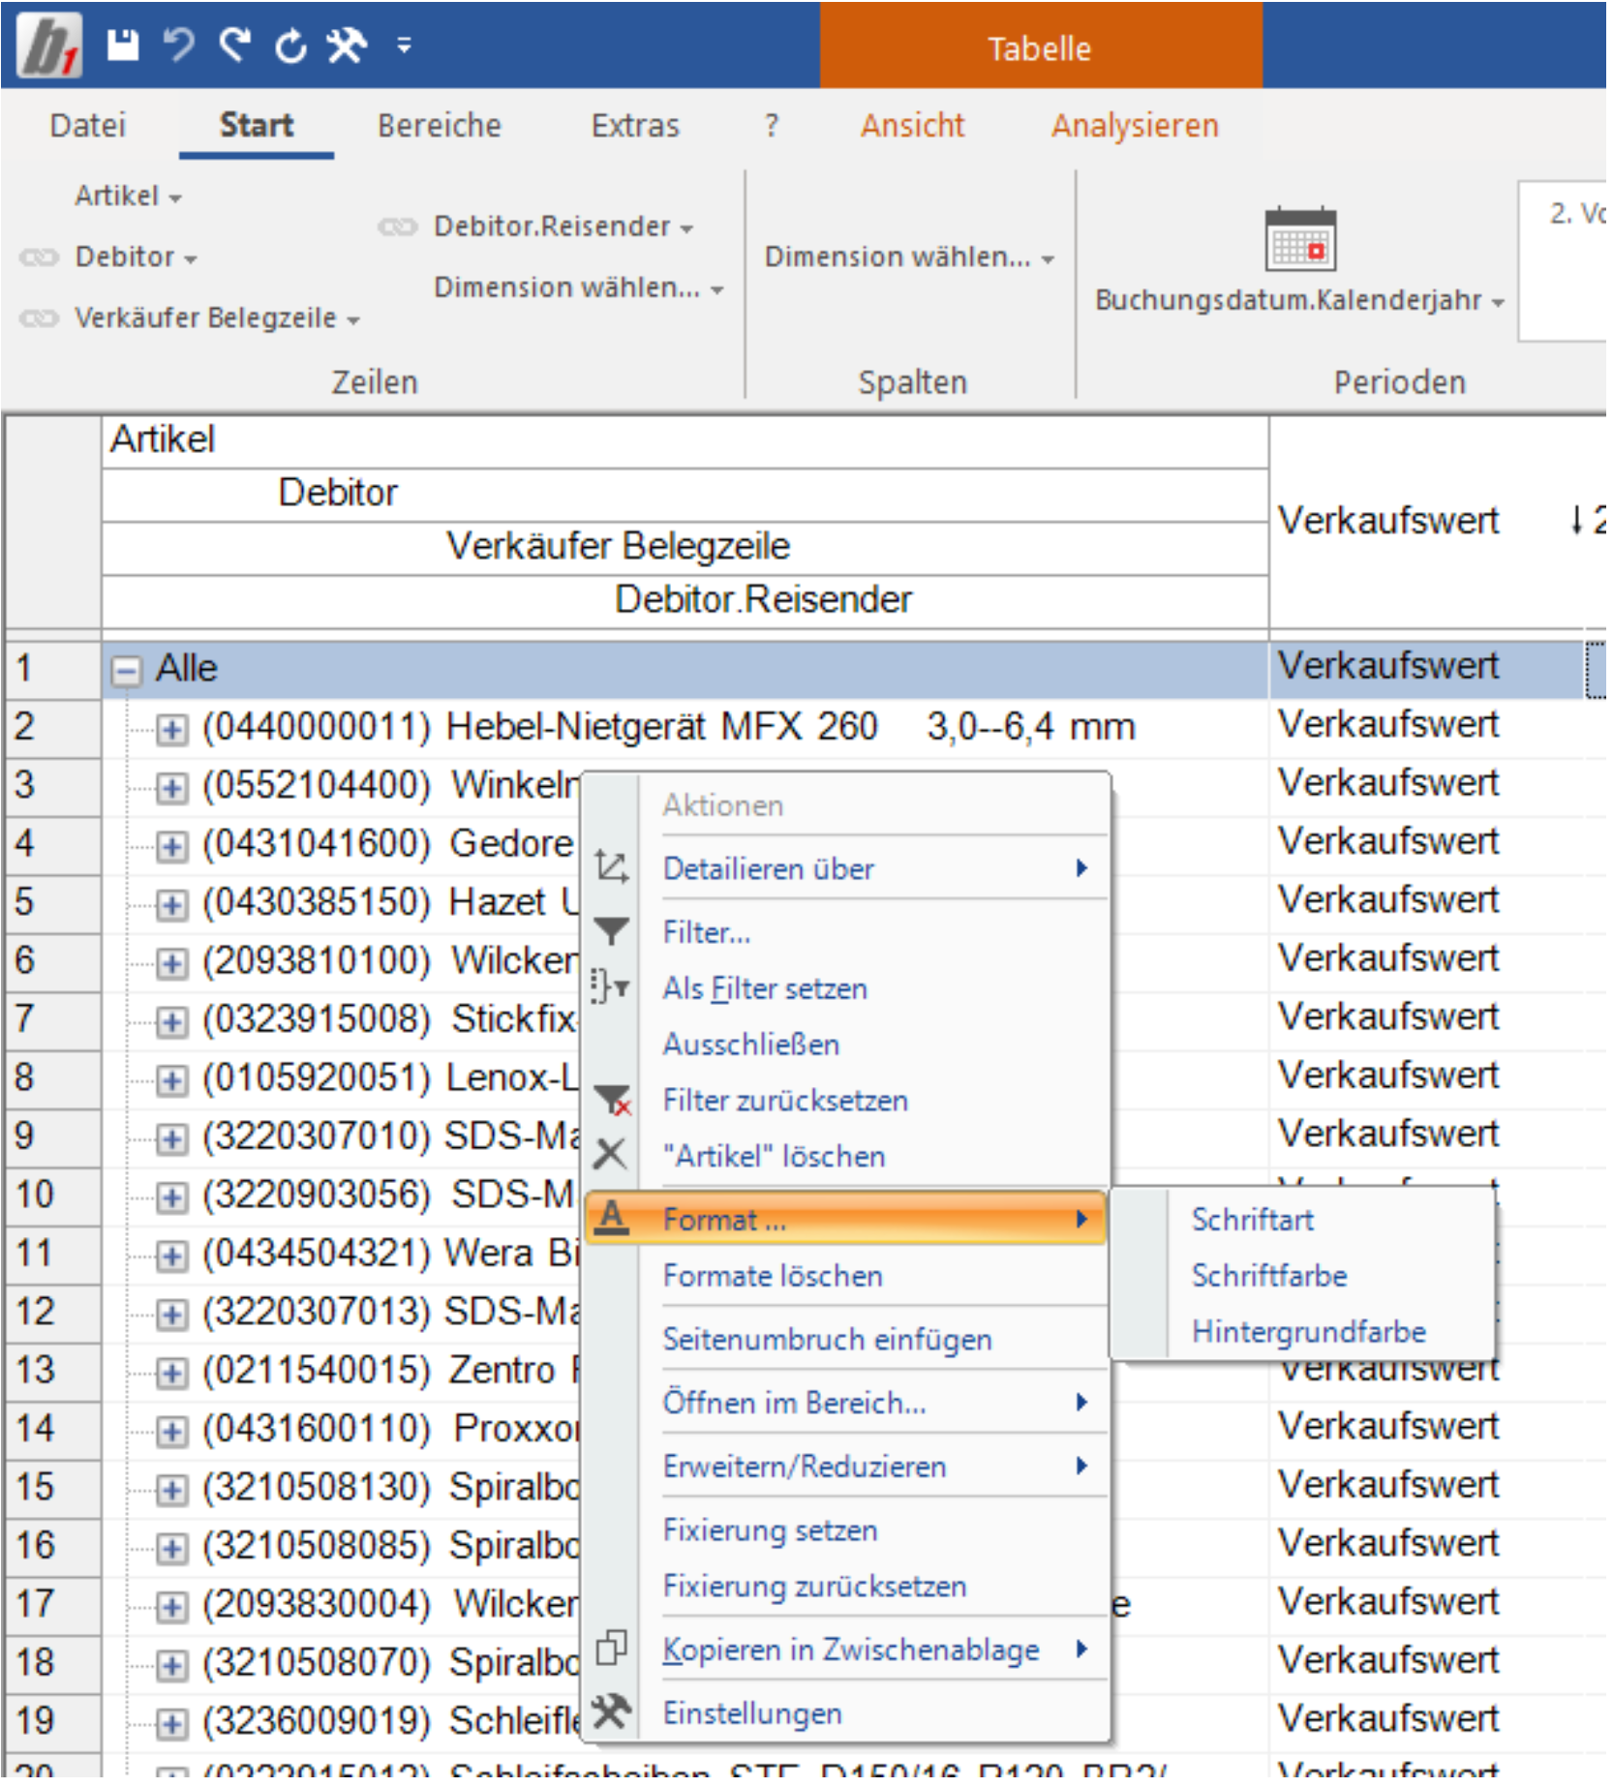
Task: Click the save disk icon in title bar
Action: 122,45
